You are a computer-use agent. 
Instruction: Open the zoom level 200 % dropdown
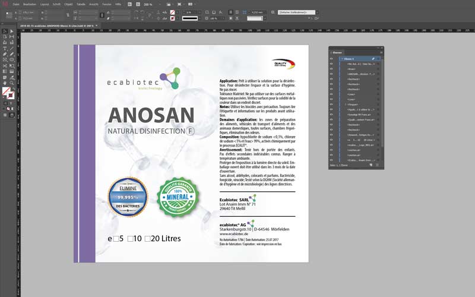coord(159,4)
